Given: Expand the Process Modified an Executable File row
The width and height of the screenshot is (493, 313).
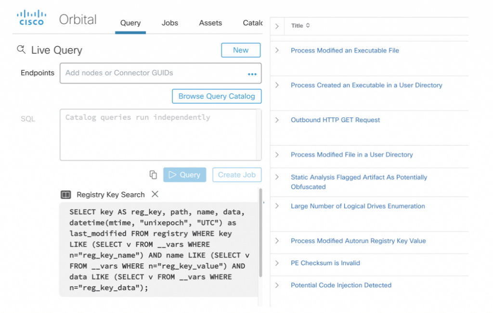Looking at the screenshot, I should coord(277,50).
